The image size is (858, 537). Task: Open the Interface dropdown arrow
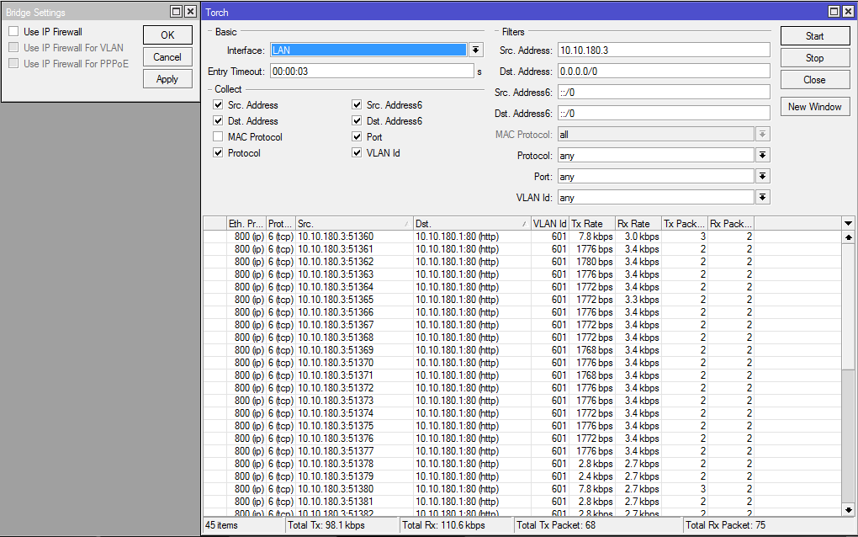coord(475,49)
